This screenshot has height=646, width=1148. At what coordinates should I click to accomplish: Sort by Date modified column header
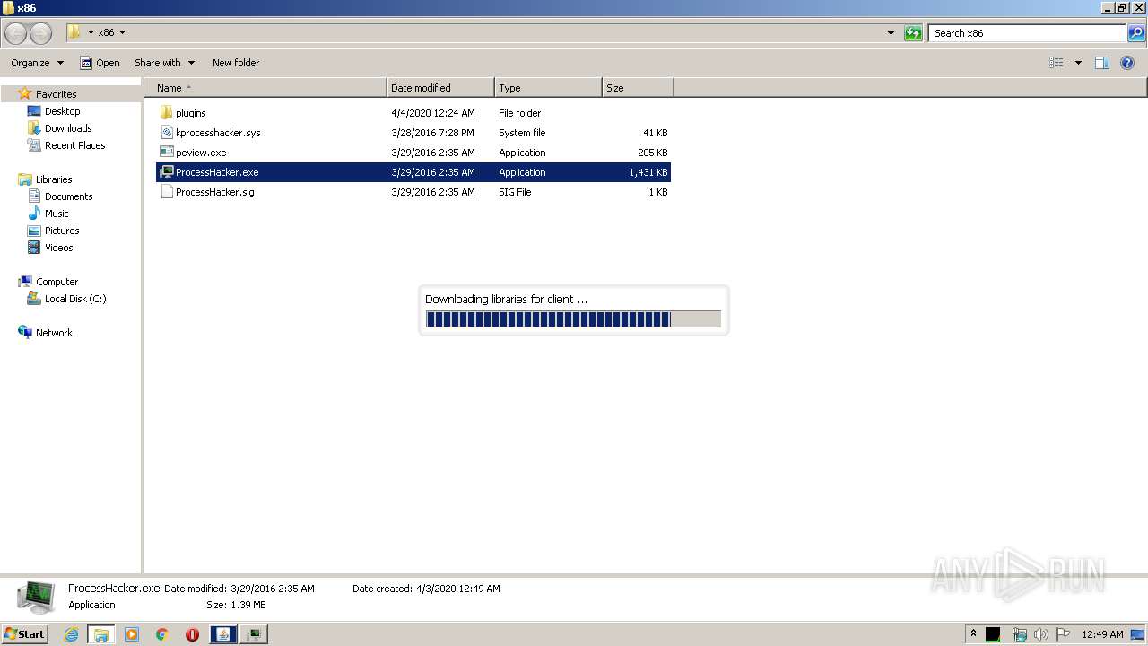coord(440,88)
